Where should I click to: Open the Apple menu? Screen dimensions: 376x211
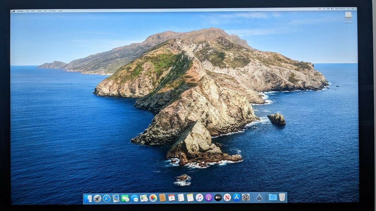tap(14, 11)
